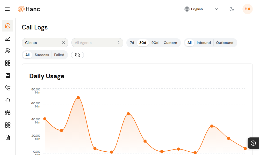
Task: Open the sync arrows icon in sidebar
Action: pos(8,100)
